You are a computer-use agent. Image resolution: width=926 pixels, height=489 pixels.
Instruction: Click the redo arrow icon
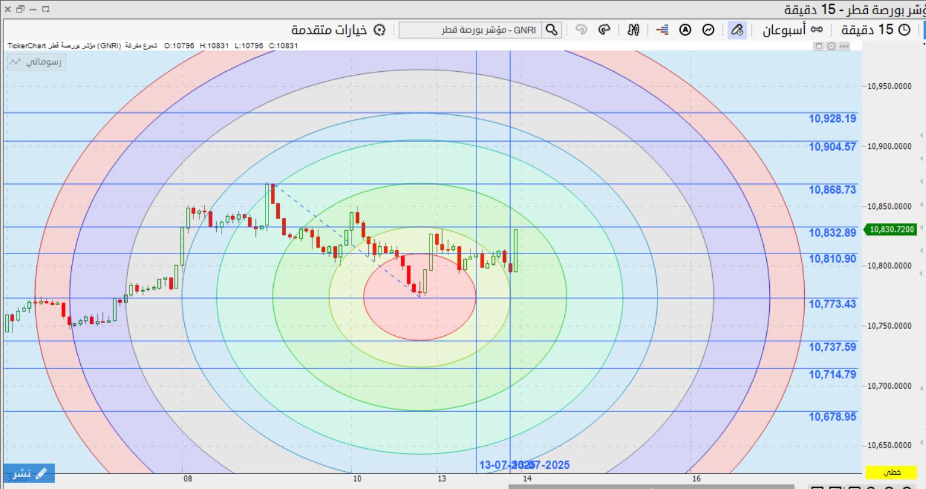tap(605, 30)
